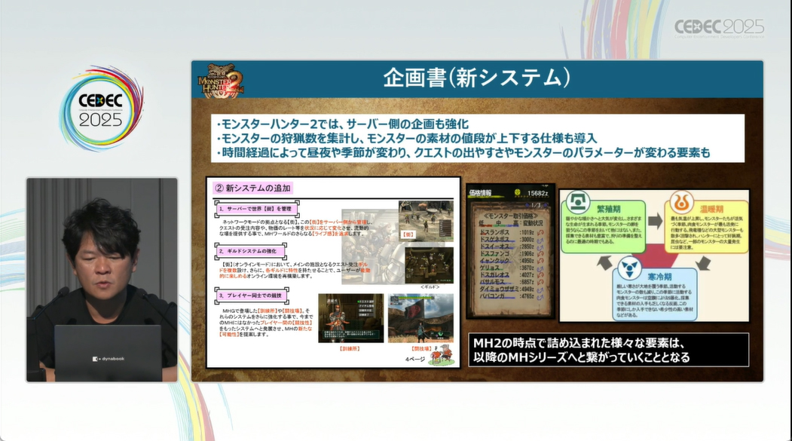Click the 価格情報 monster price list panel
The width and height of the screenshot is (792, 441).
510,250
